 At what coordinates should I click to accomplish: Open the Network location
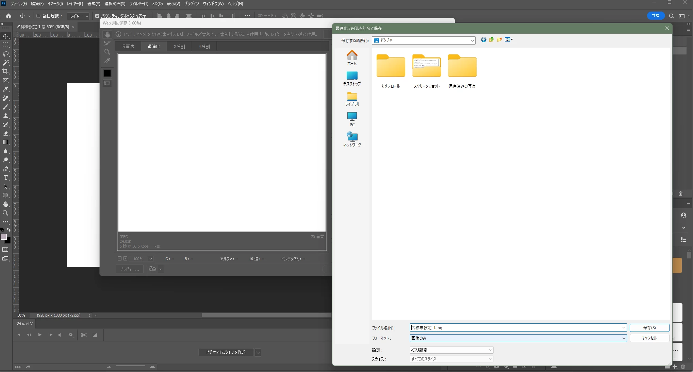tap(352, 139)
